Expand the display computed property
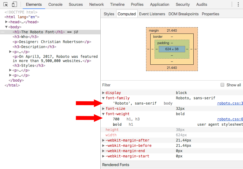 (103, 93)
